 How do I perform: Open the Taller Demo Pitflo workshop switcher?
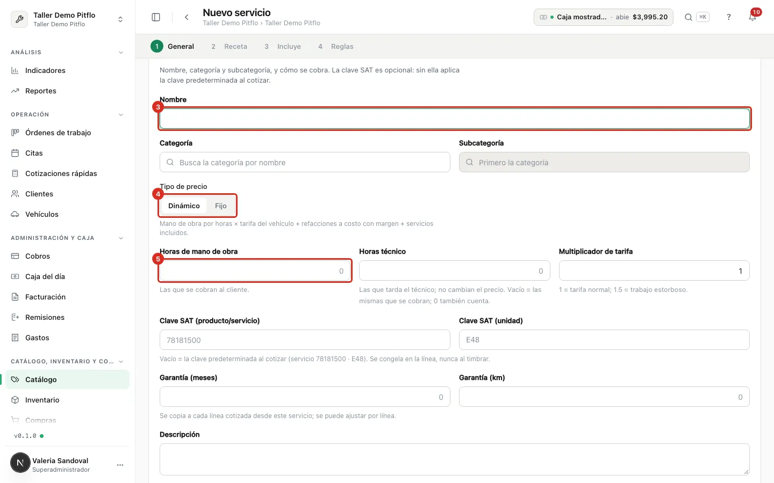coord(67,19)
